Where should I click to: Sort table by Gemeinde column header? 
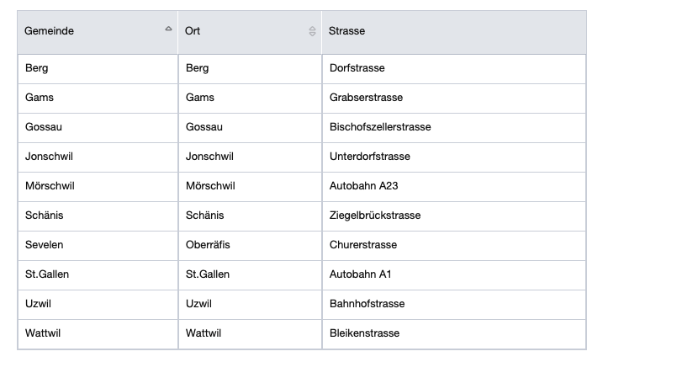pyautogui.click(x=50, y=31)
